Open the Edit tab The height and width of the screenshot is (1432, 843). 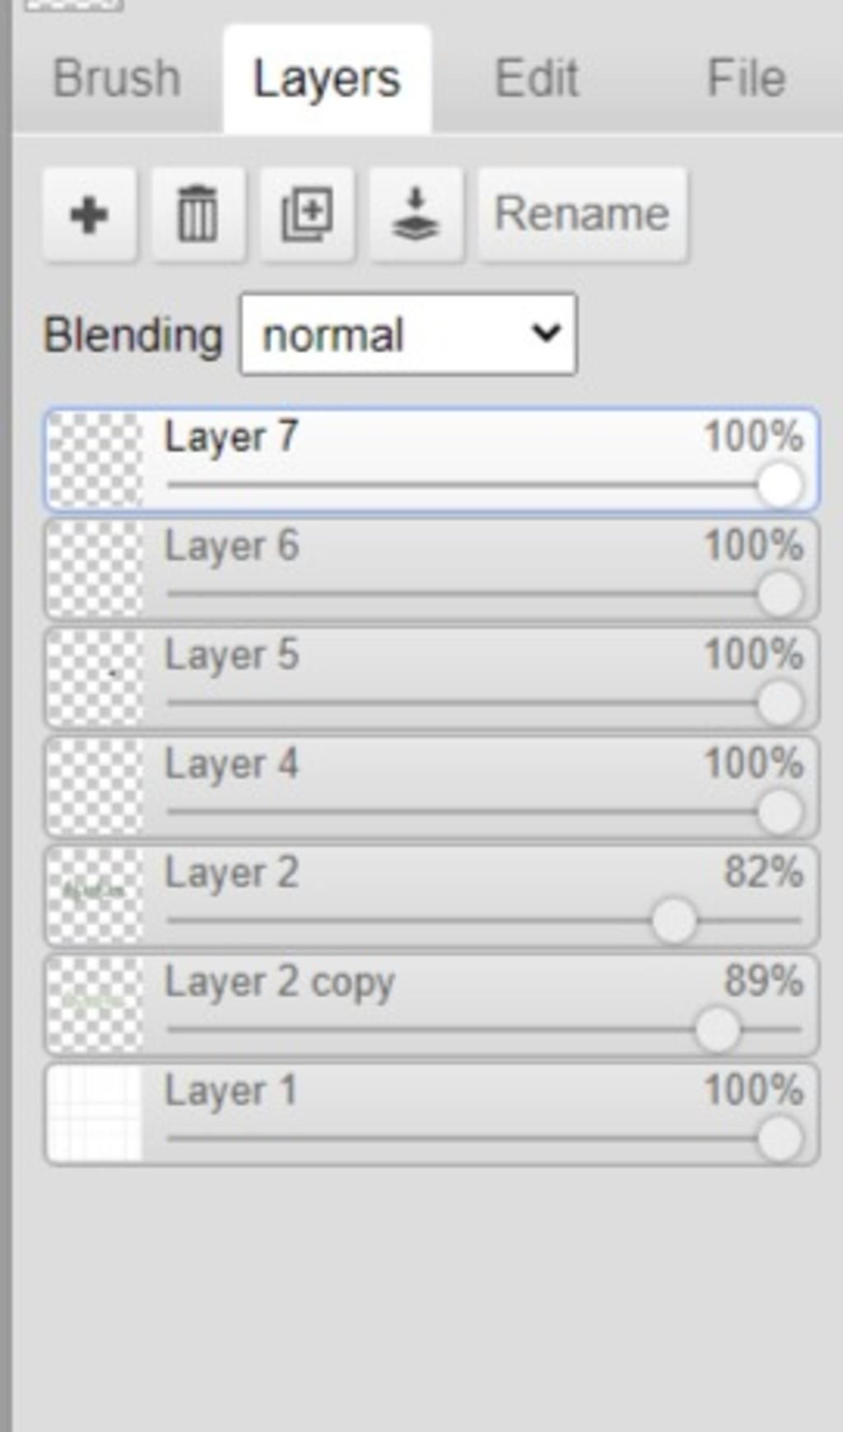click(537, 78)
